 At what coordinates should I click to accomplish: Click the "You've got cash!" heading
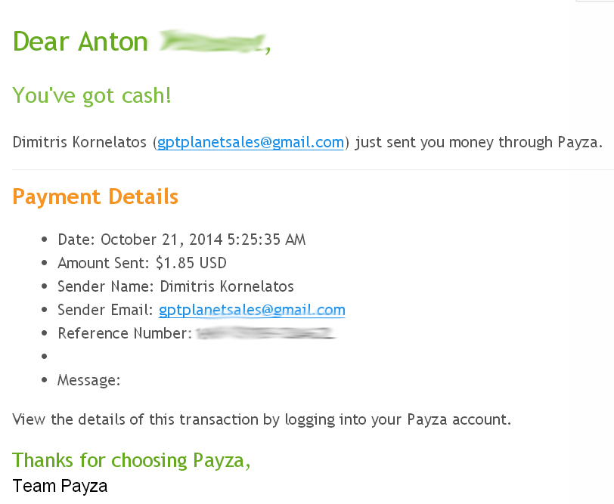92,96
